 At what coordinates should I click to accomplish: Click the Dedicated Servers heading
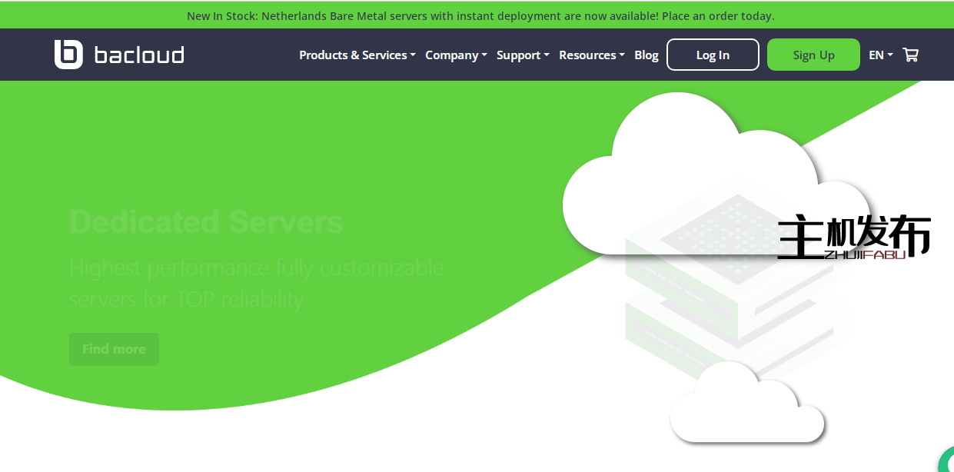tap(206, 222)
